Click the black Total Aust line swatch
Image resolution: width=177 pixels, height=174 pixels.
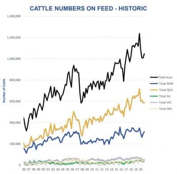click(154, 77)
